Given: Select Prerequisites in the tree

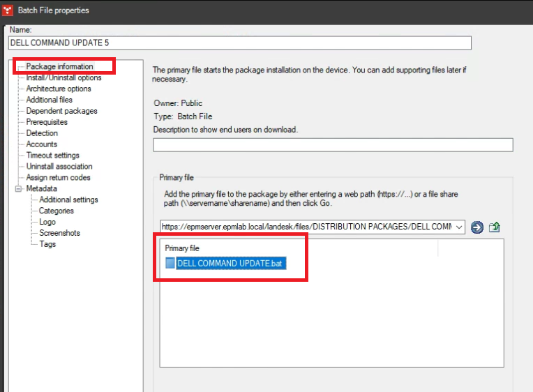Looking at the screenshot, I should [x=47, y=122].
